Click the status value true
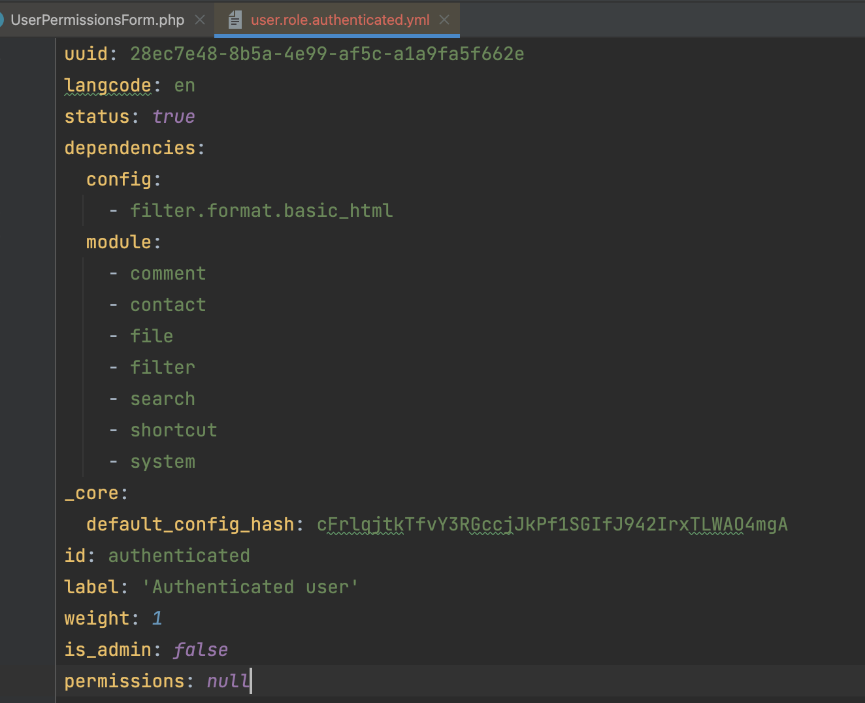Viewport: 865px width, 703px height. coord(173,116)
